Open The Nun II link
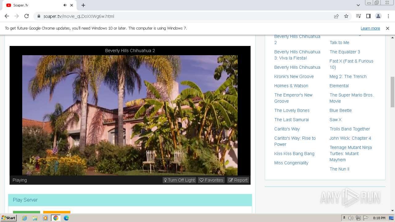 (339, 169)
